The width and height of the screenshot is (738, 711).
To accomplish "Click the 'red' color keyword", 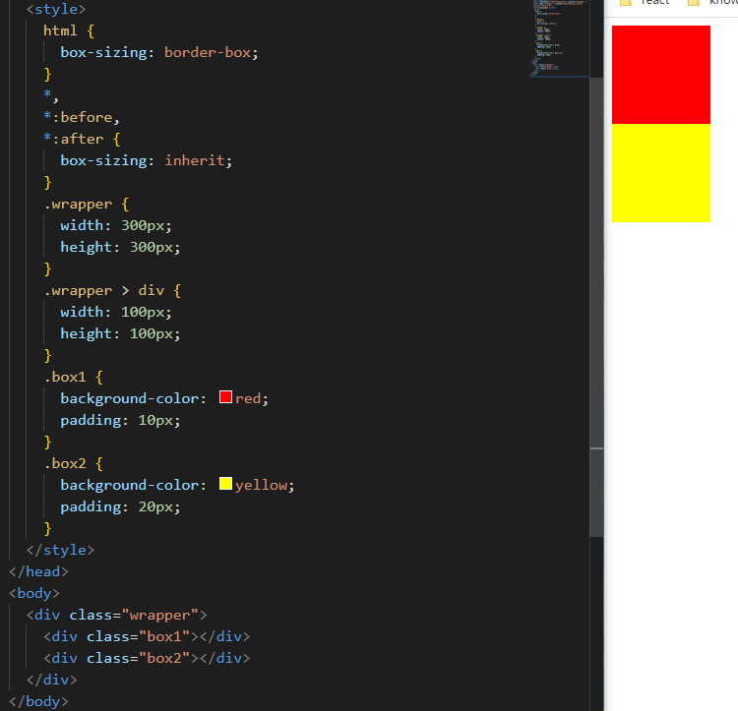I will pyautogui.click(x=248, y=398).
